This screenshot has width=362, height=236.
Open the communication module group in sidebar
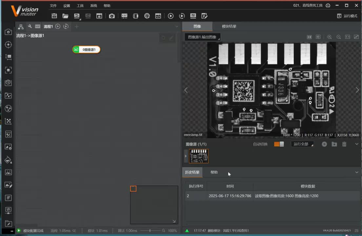pos(8,210)
